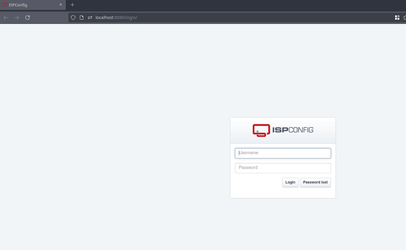Click the Password lost button

click(315, 182)
